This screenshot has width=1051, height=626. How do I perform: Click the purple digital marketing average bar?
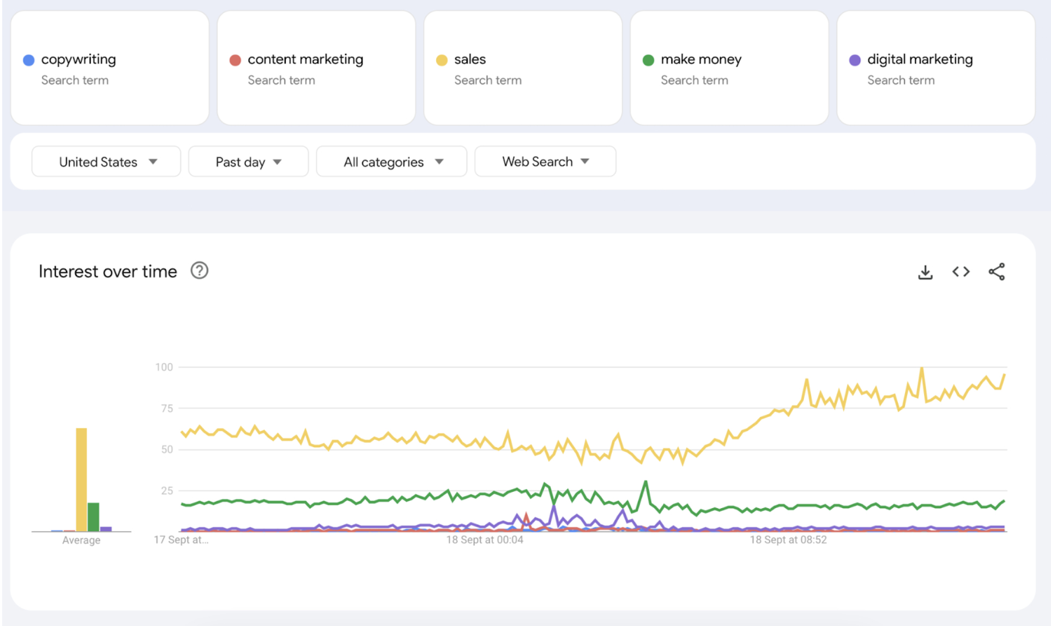pyautogui.click(x=106, y=529)
